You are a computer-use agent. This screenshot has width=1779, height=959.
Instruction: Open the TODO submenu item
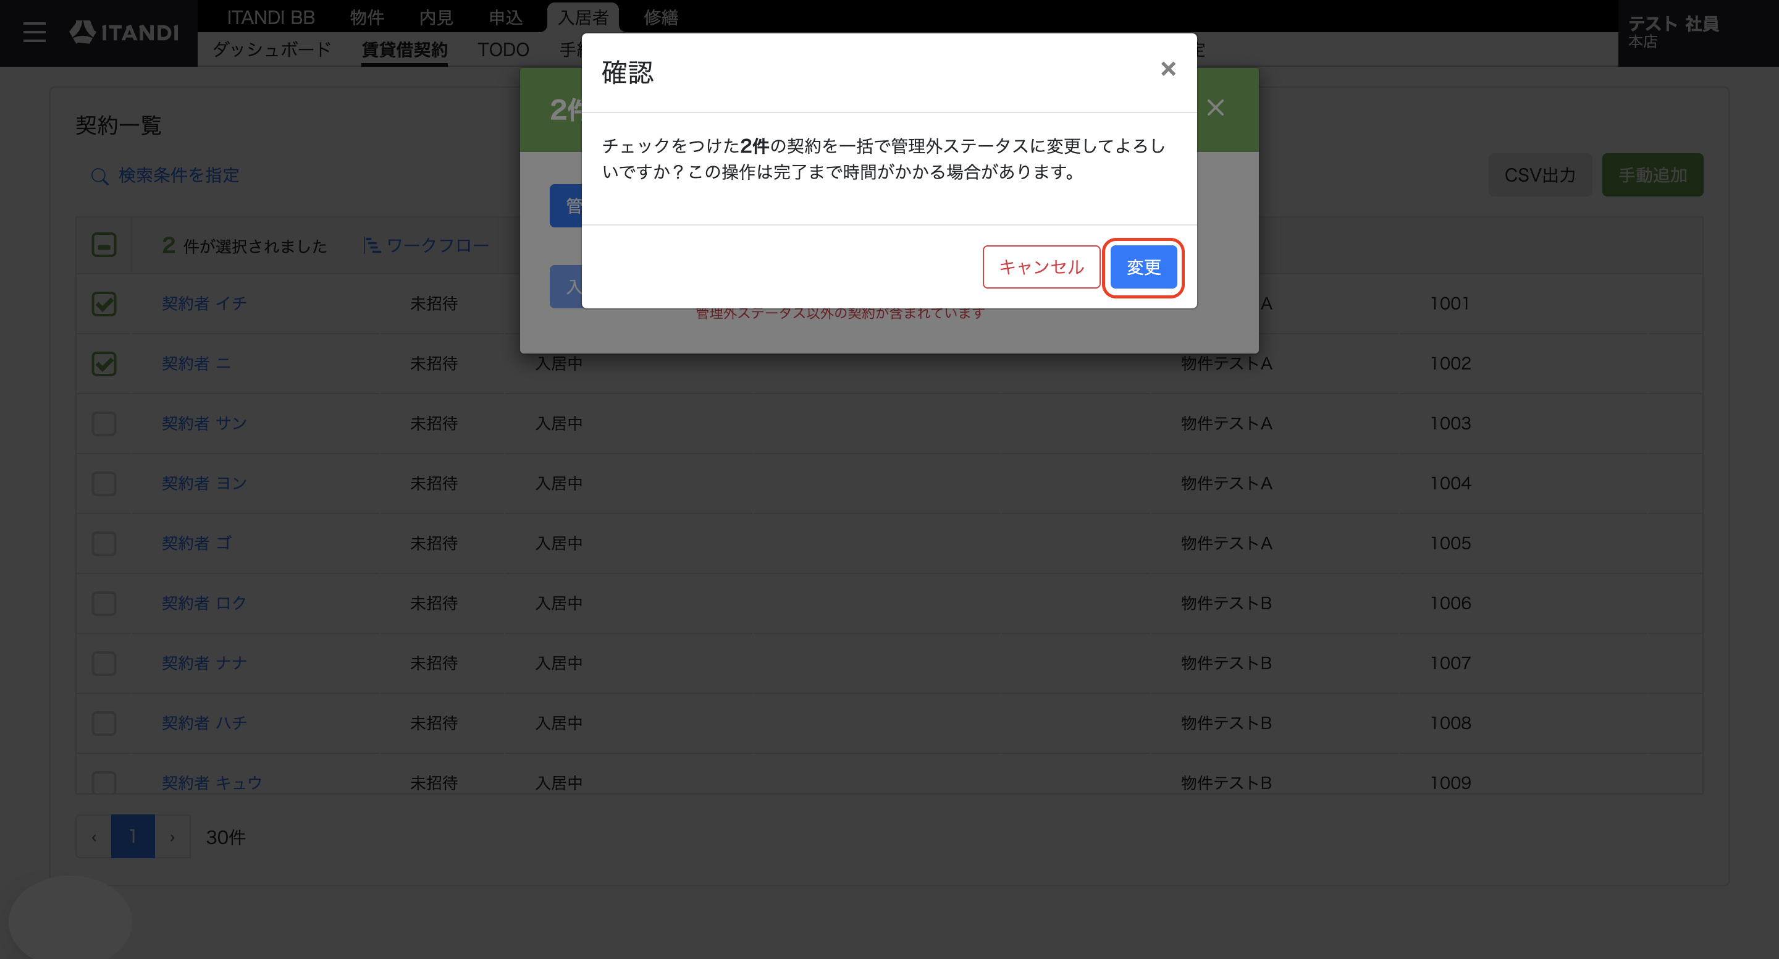(503, 50)
